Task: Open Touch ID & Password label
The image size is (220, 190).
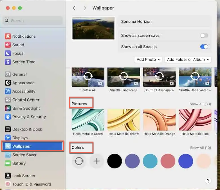Action: [32, 184]
